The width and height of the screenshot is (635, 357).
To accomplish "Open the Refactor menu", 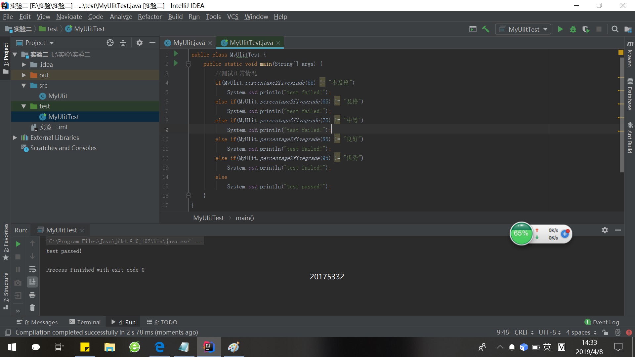I will (x=149, y=17).
